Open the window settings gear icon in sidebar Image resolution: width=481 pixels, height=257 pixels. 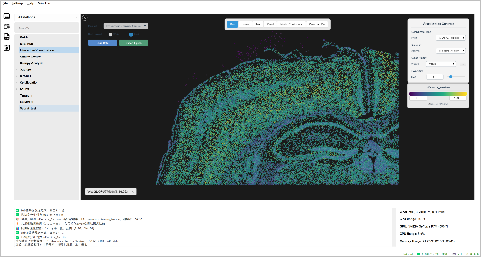(x=7, y=27)
